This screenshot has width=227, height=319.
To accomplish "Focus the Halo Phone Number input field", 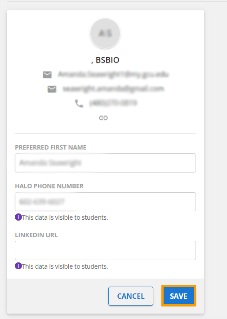I will 105,202.
